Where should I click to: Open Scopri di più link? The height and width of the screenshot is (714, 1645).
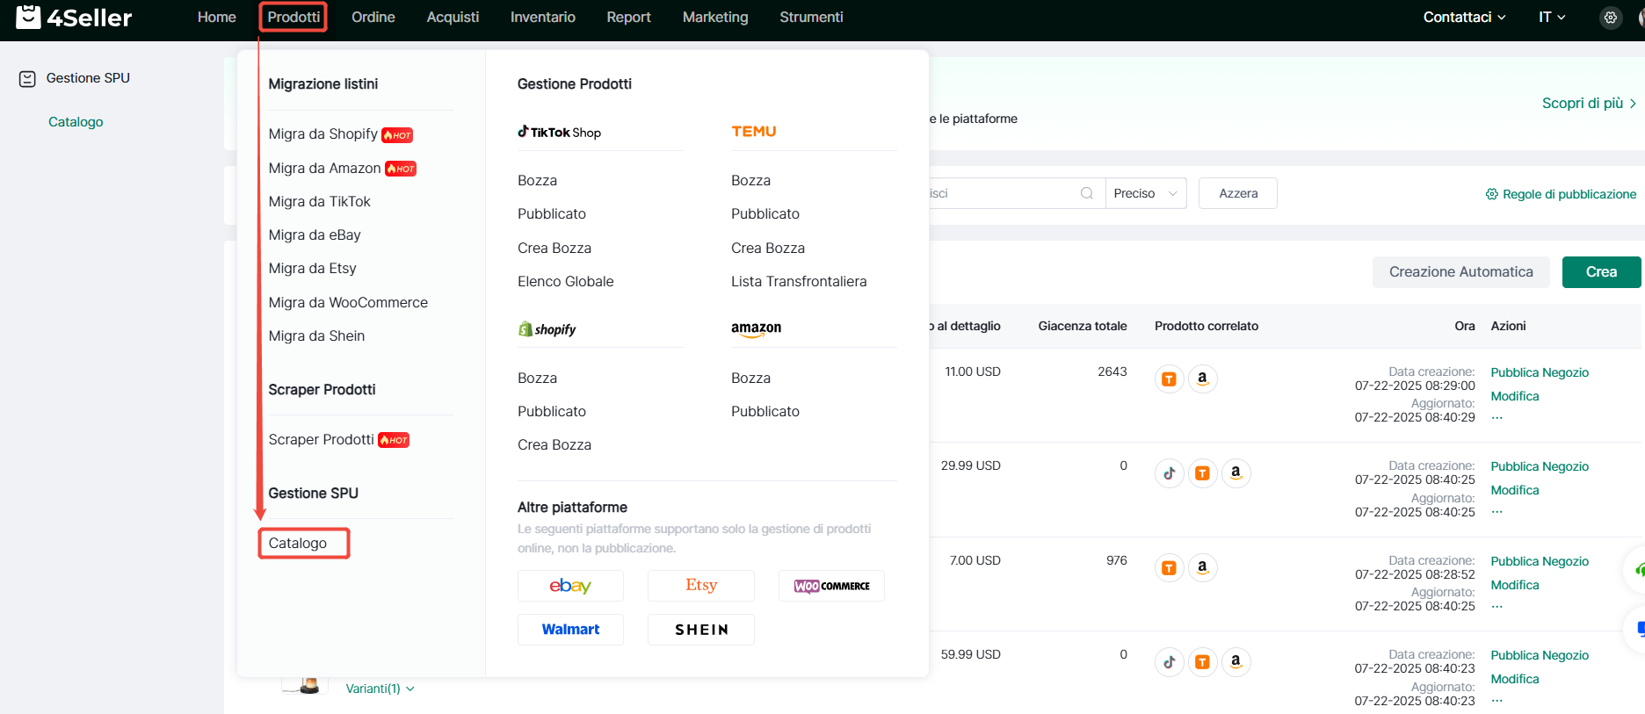coord(1589,104)
